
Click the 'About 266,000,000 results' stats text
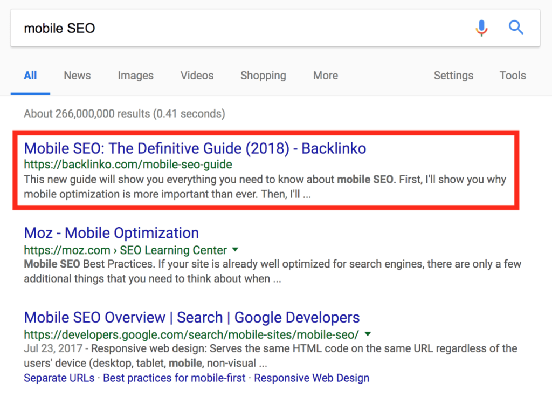[x=125, y=114]
